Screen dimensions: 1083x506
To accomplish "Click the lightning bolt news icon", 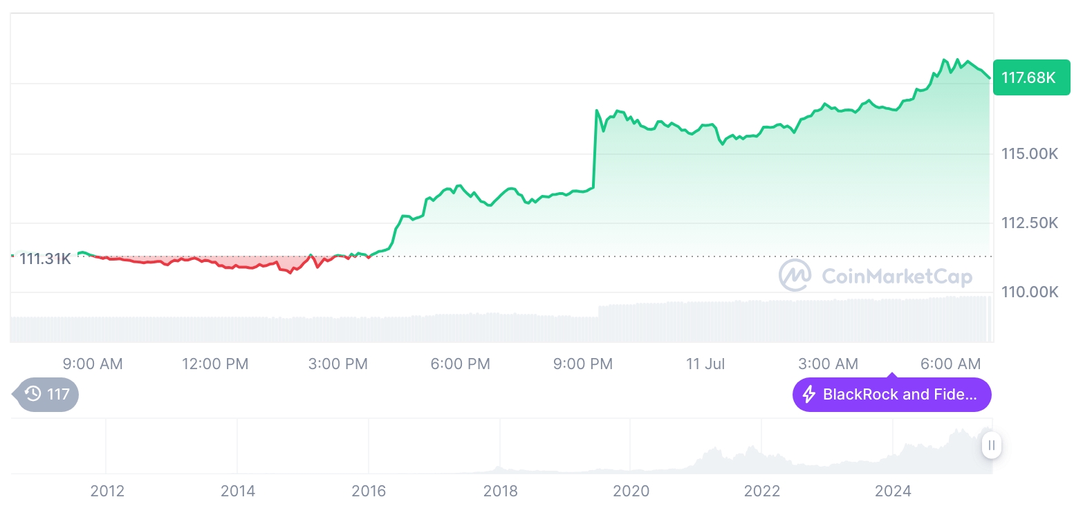I will pos(808,395).
